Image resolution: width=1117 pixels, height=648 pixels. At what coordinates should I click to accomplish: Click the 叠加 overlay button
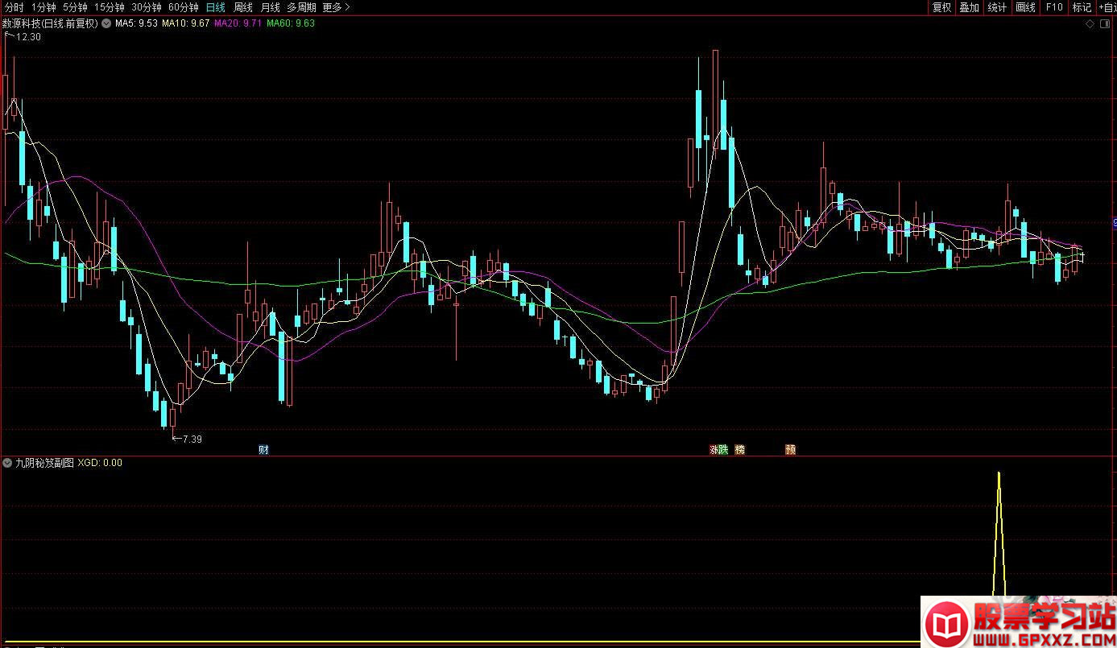[969, 7]
